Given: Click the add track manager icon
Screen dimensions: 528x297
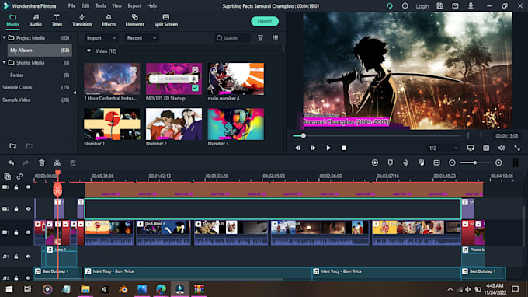Looking at the screenshot, I should coord(8,176).
